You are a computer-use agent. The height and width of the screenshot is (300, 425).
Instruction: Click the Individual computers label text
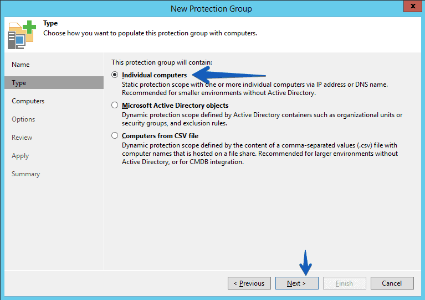pyautogui.click(x=154, y=75)
